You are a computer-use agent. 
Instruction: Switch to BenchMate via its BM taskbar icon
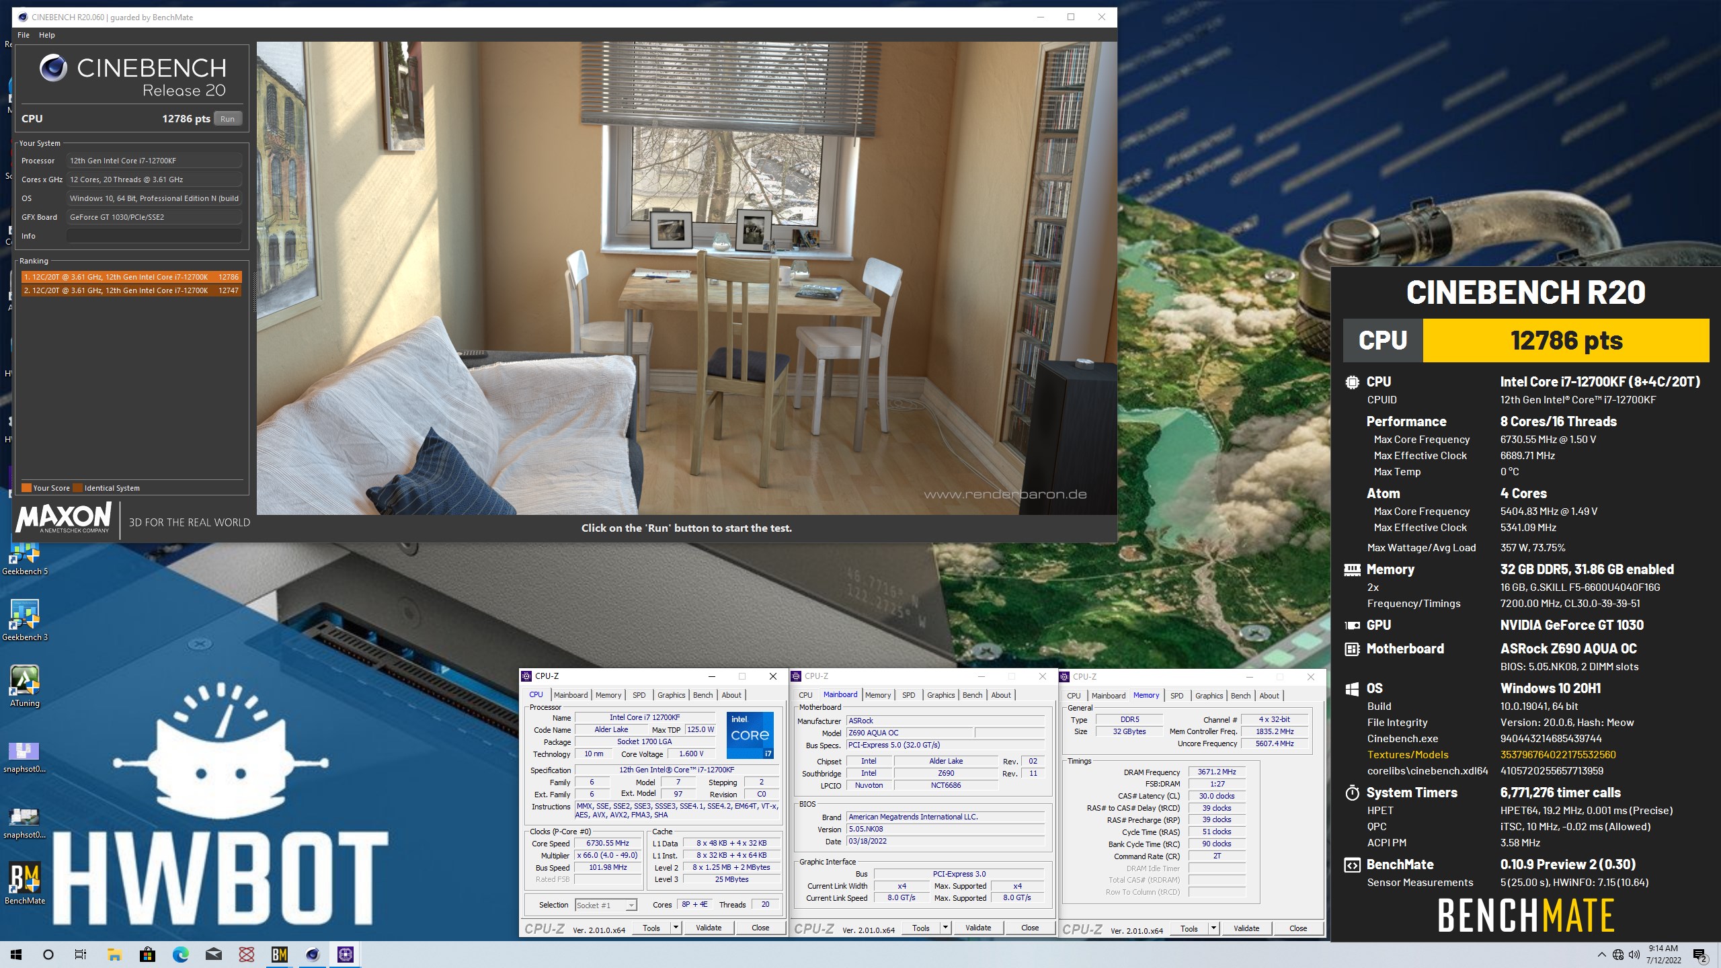tap(280, 955)
